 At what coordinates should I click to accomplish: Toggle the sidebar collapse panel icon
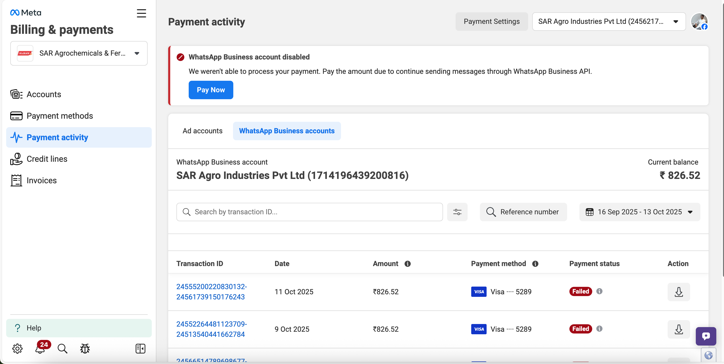pyautogui.click(x=140, y=349)
